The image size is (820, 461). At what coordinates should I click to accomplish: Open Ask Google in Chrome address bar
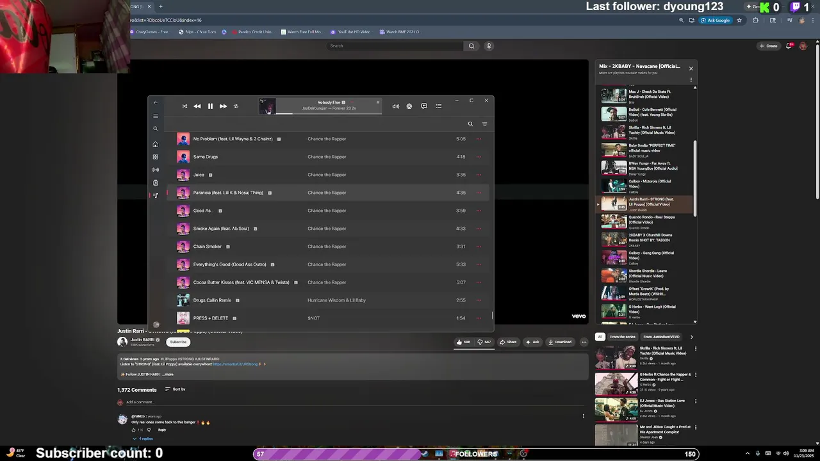716,20
